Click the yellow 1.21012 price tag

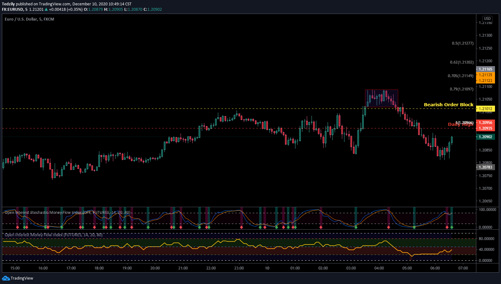pos(485,109)
